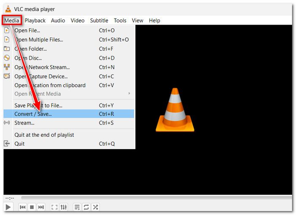Click the seek progress bar
The width and height of the screenshot is (296, 215).
click(x=156, y=198)
